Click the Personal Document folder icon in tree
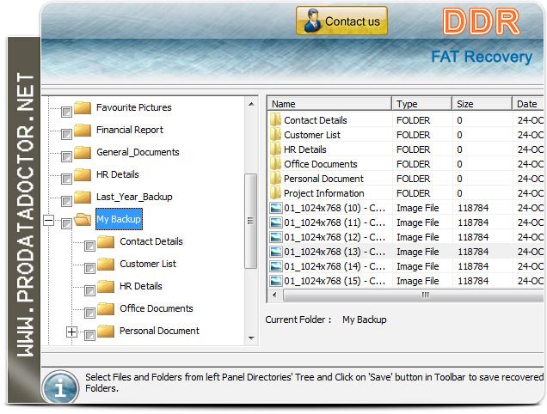The width and height of the screenshot is (547, 414). (x=106, y=331)
